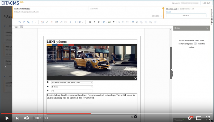
Task: Open the '44' fuel capacity dropdown
Action: 72,91
